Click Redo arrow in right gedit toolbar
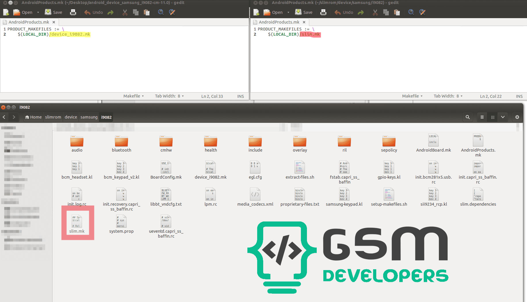527x302 pixels. pyautogui.click(x=361, y=12)
